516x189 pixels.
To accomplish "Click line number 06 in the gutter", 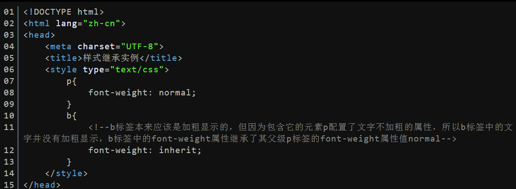I will [9, 70].
